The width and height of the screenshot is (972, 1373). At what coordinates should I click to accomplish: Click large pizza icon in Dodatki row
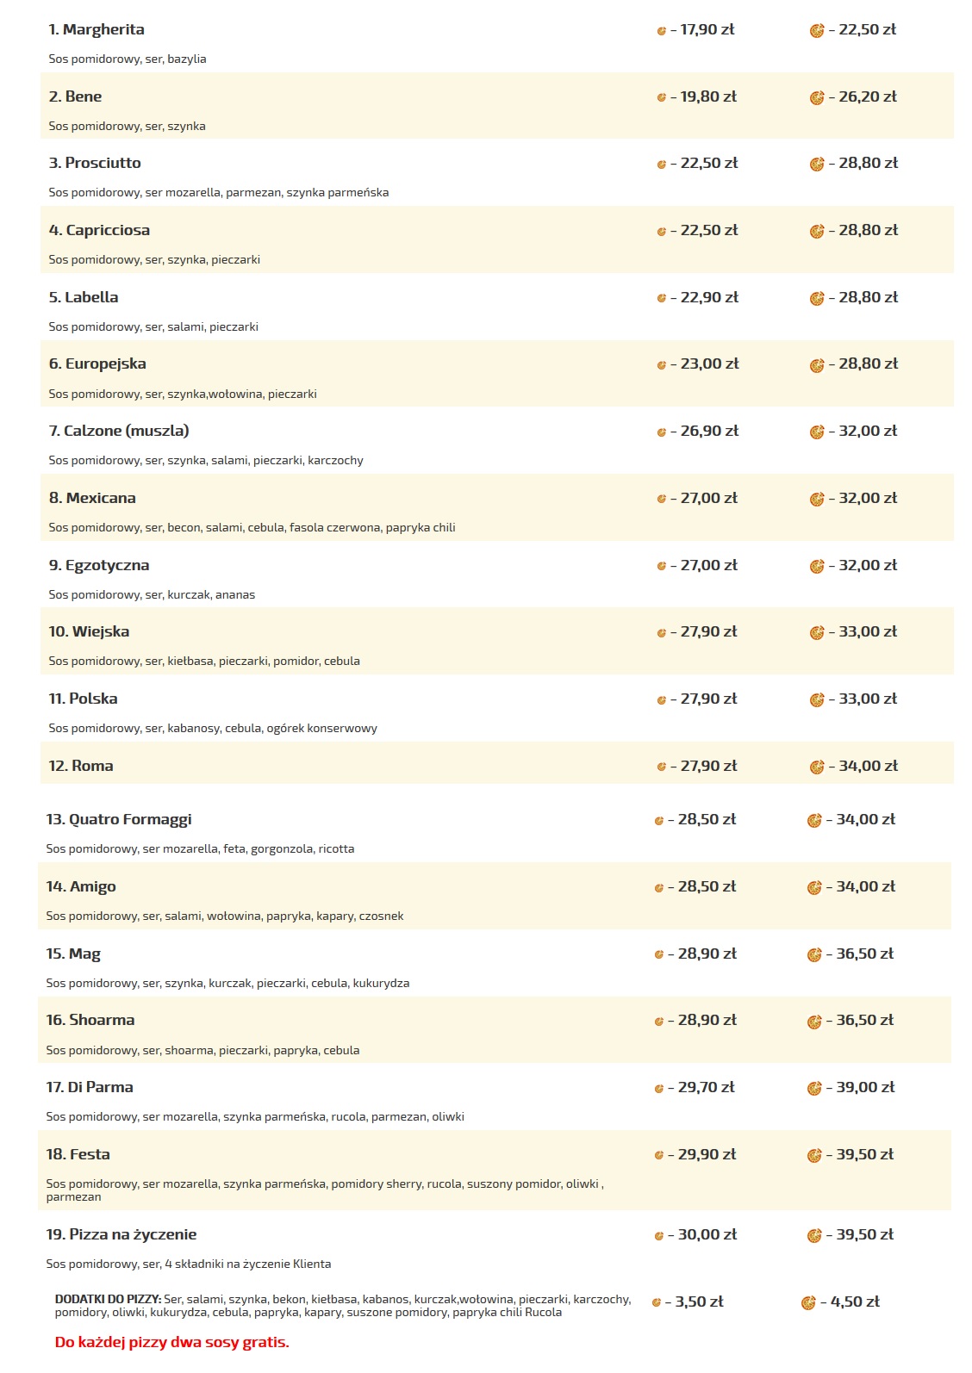(808, 1303)
